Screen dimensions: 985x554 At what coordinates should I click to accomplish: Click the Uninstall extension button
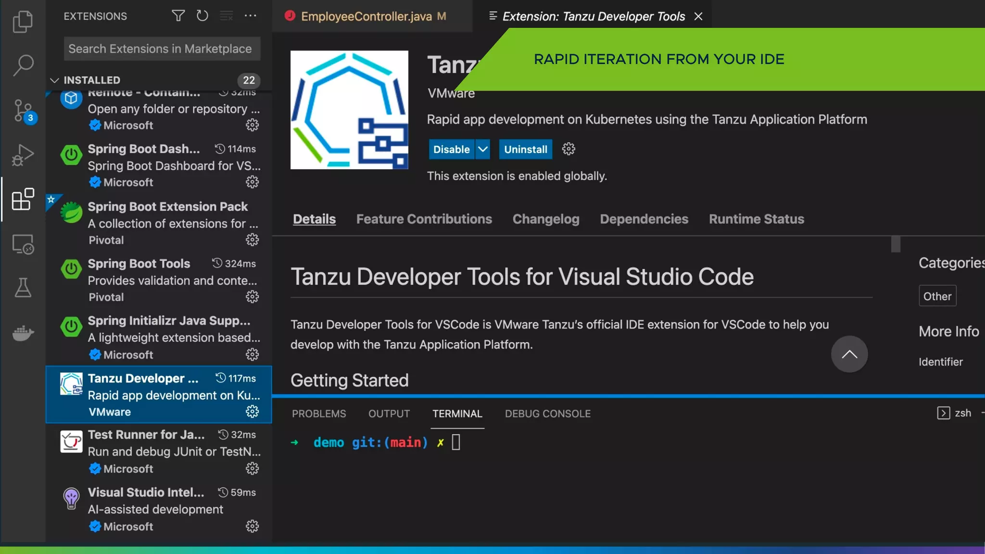click(525, 149)
